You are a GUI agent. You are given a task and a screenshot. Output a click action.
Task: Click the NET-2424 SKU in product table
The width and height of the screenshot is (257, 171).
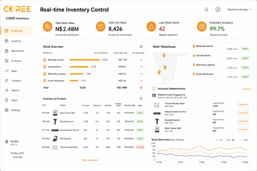coord(46,130)
